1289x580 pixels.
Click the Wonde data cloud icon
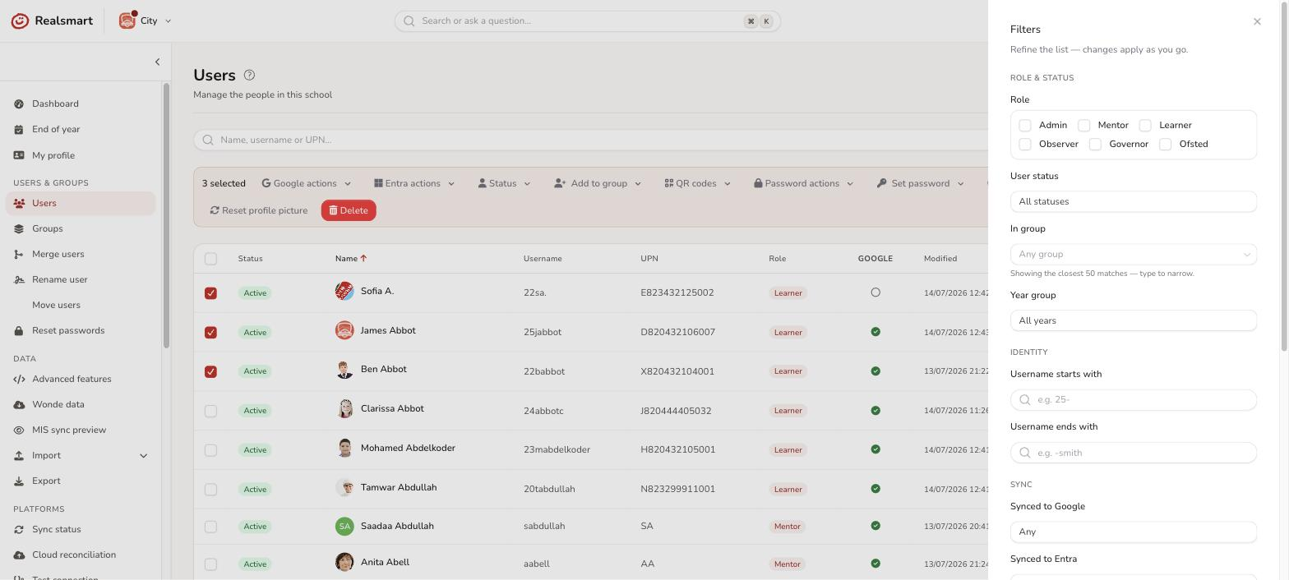[x=19, y=404]
